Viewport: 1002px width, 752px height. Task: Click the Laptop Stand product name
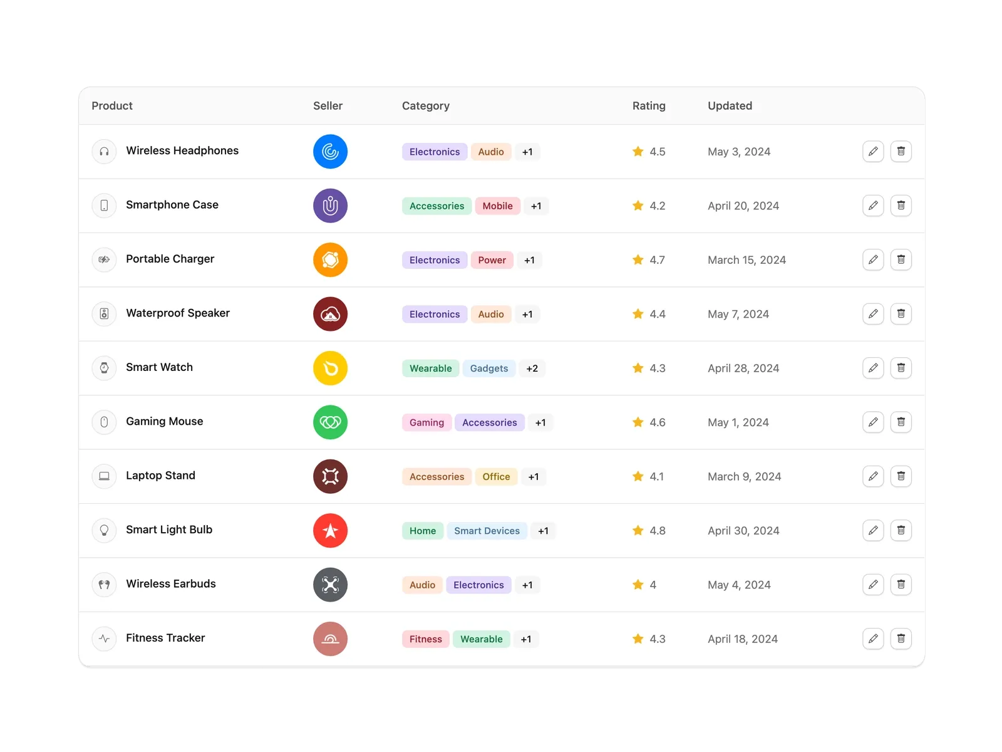pyautogui.click(x=160, y=476)
